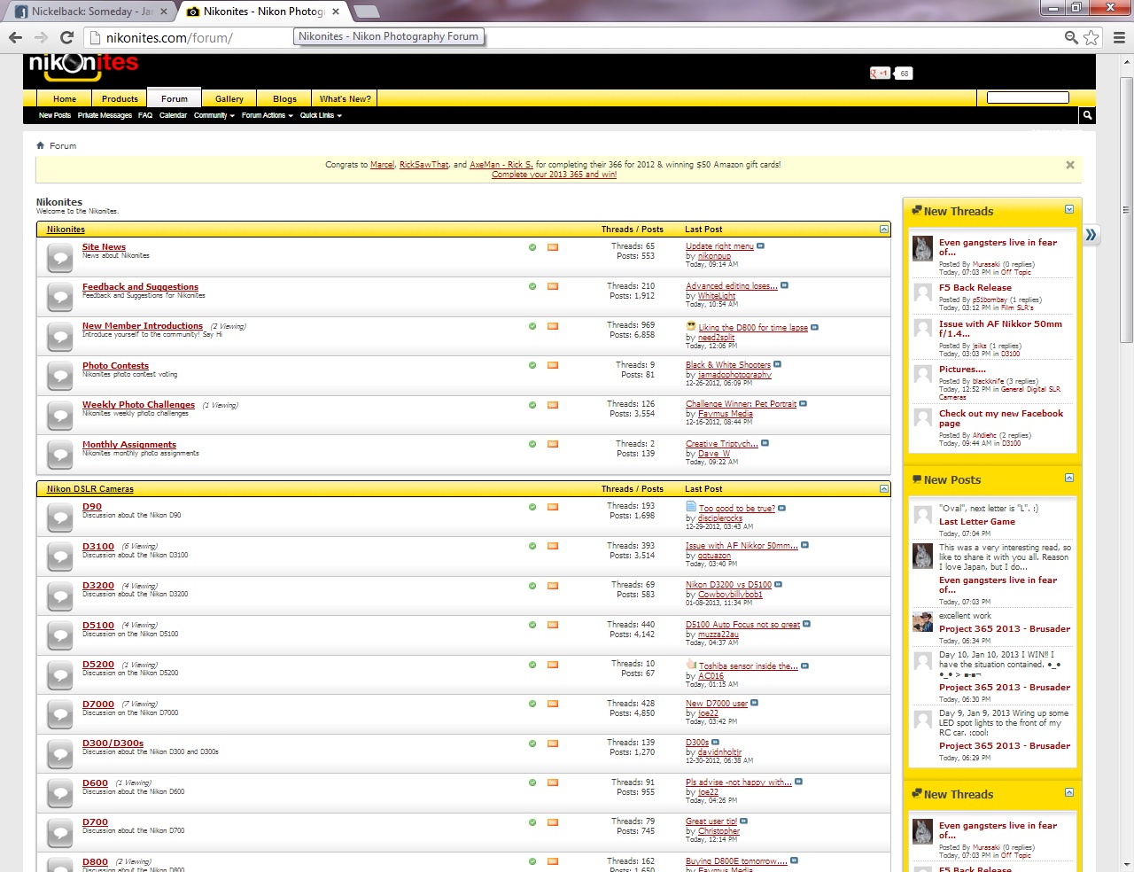Click the forum search magnifier icon

(1087, 115)
